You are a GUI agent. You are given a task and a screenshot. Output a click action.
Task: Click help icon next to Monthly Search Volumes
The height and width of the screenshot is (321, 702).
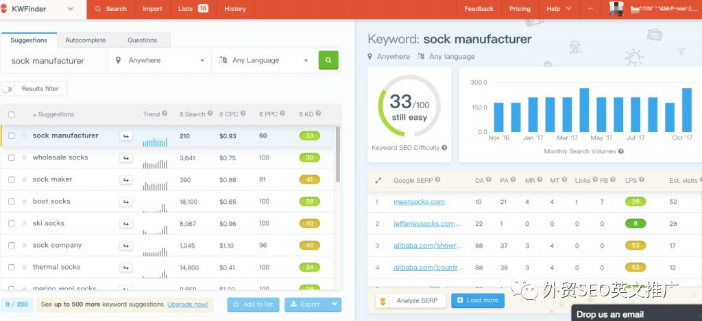coord(621,151)
